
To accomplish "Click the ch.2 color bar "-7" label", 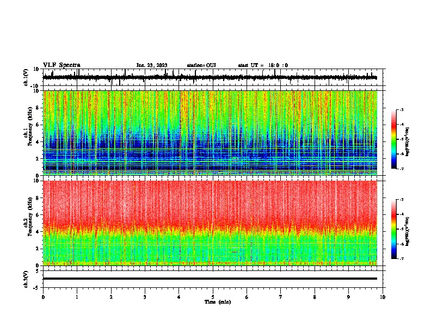I will [401, 259].
